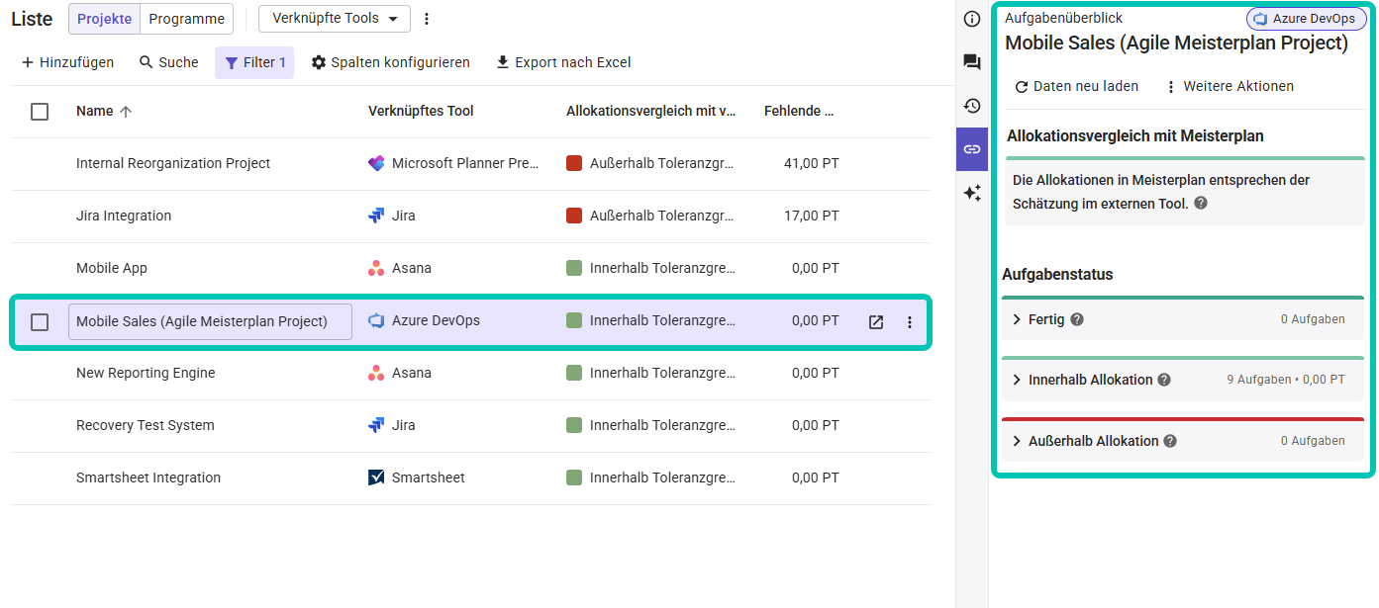
Task: Click the Mobile Sales project name field
Action: (210, 321)
